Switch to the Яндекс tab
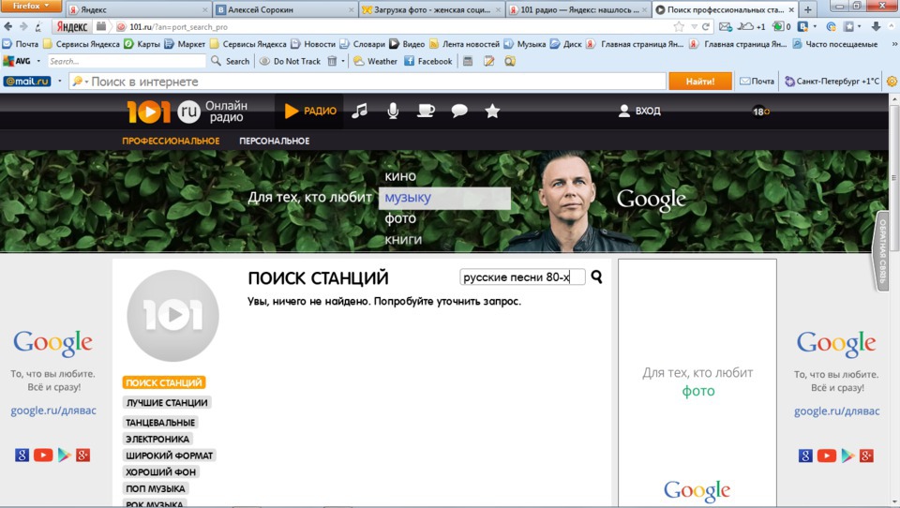900x508 pixels. (x=138, y=9)
